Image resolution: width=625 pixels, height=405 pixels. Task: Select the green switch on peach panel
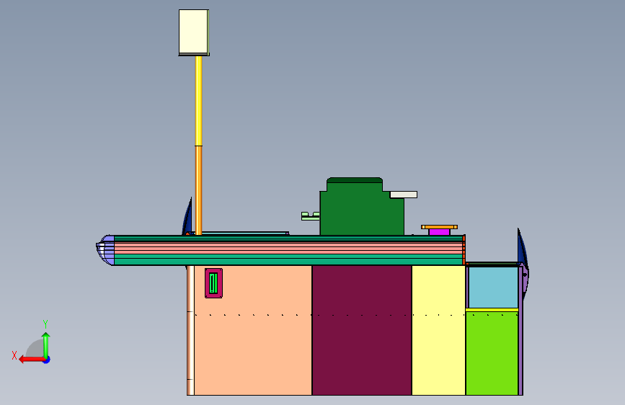pos(213,283)
